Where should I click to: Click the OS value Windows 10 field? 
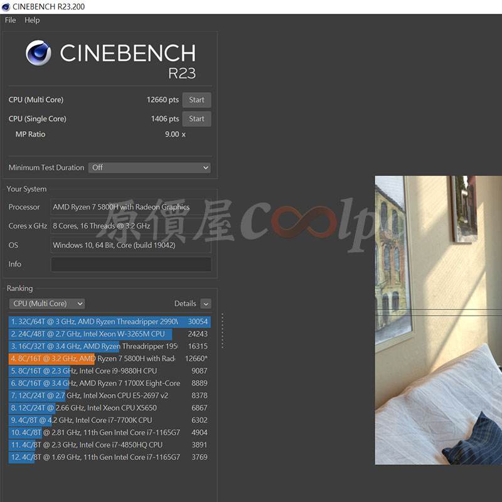click(131, 245)
